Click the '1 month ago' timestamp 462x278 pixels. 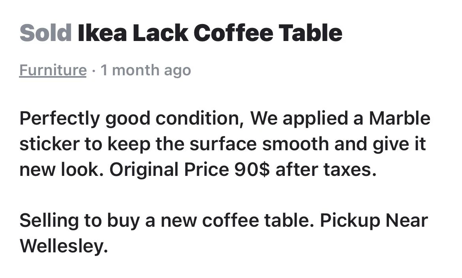pyautogui.click(x=146, y=70)
